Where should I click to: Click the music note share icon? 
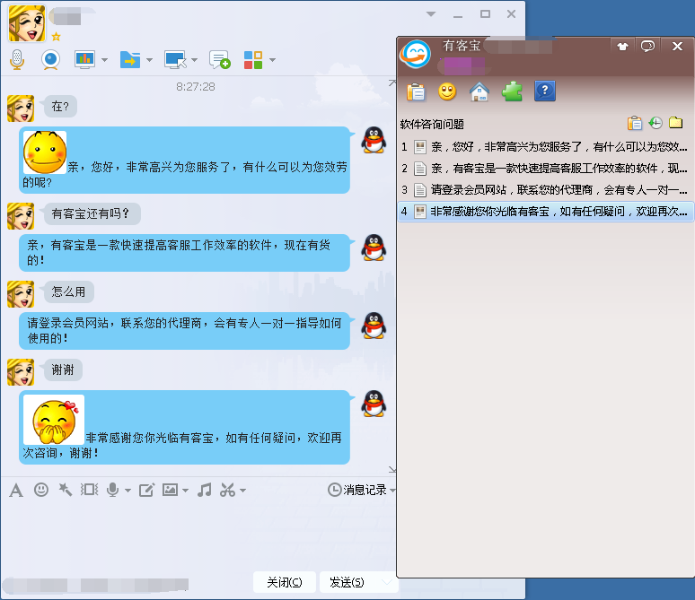pos(205,490)
